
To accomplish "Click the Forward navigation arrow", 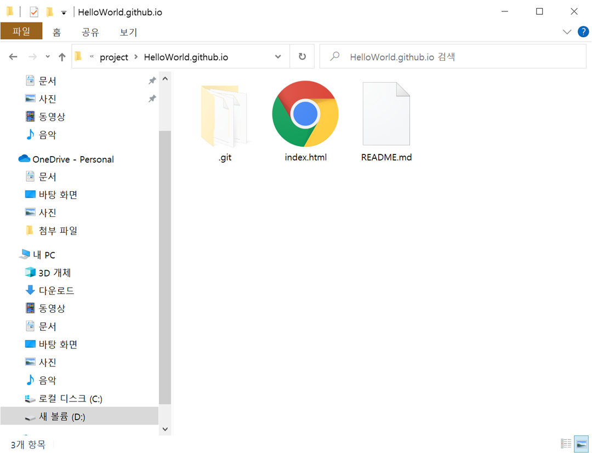I will [33, 57].
